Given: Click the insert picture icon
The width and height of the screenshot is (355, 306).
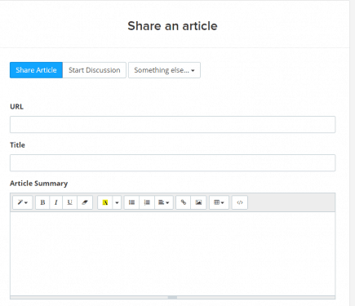Looking at the screenshot, I should (x=198, y=202).
